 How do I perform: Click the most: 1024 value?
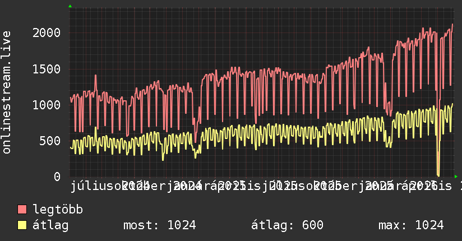coord(159,225)
